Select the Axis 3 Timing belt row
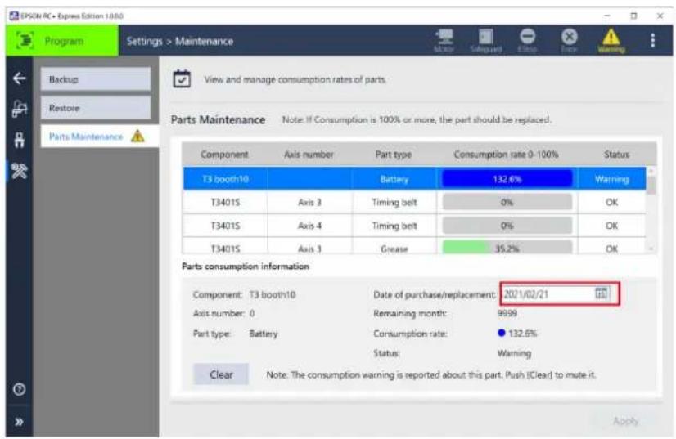676x439 pixels. point(414,202)
